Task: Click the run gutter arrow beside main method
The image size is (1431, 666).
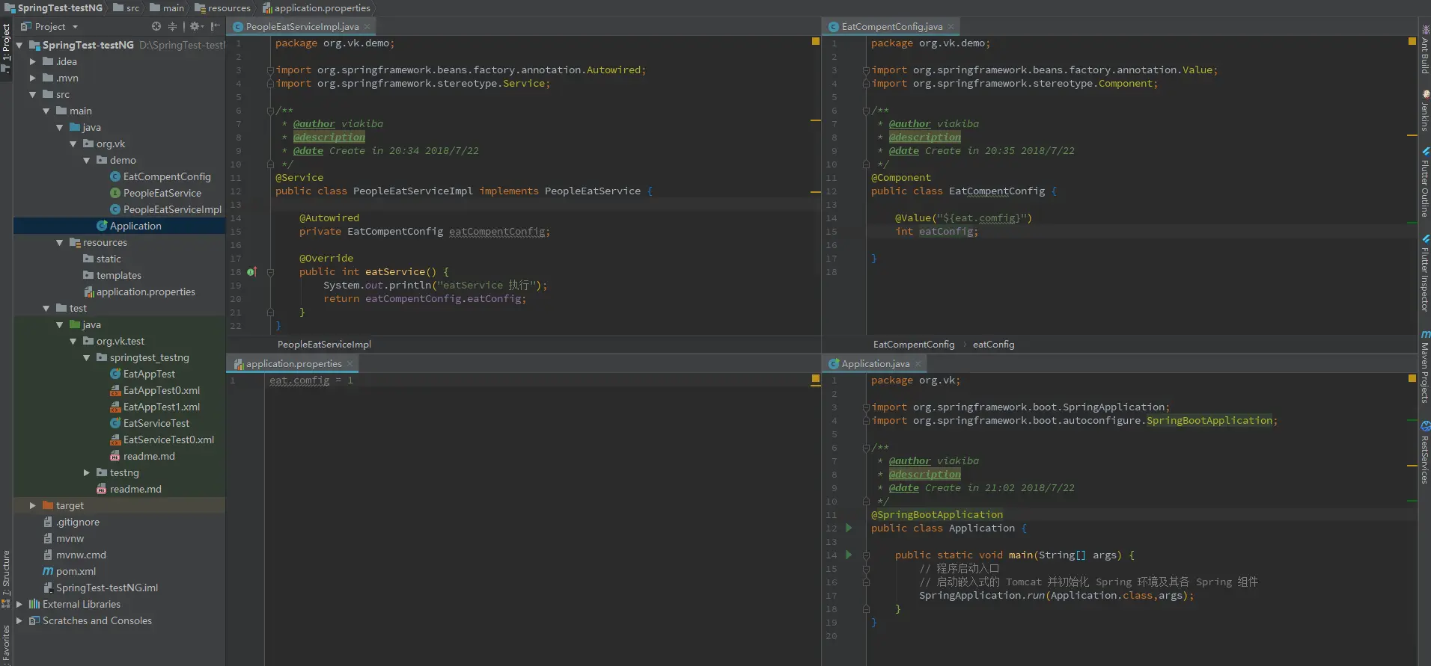Action: [849, 555]
